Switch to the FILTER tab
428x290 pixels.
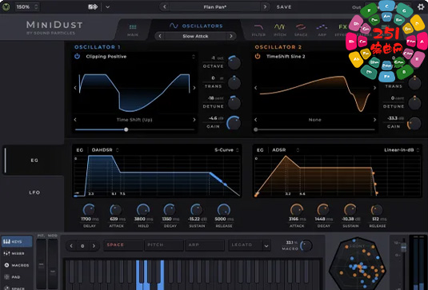pos(258,30)
